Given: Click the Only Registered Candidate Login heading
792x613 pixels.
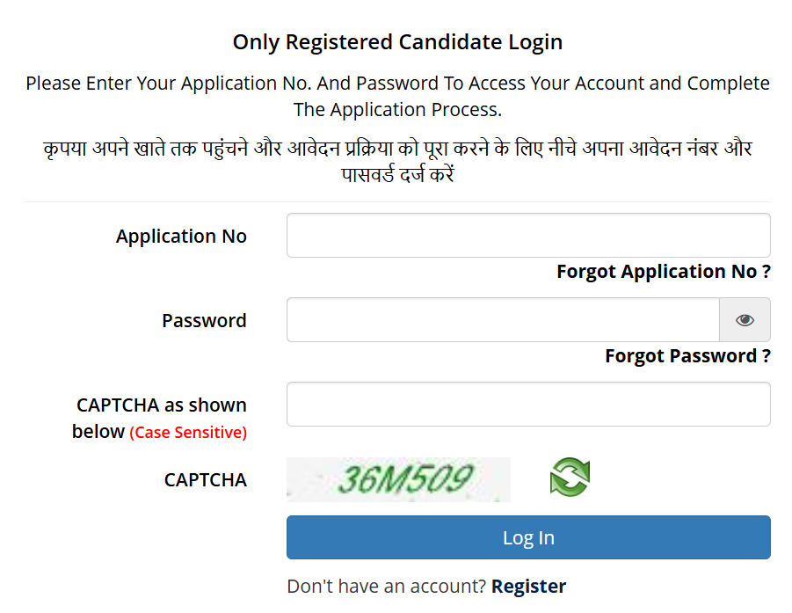Looking at the screenshot, I should 396,41.
